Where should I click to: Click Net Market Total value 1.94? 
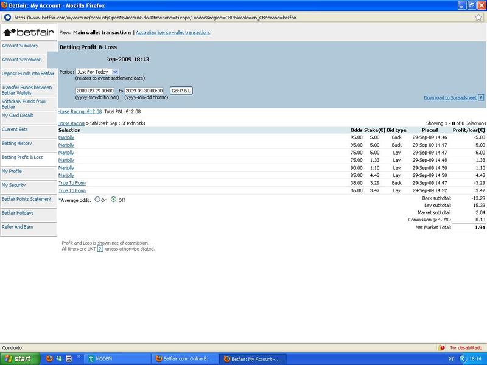tap(480, 227)
